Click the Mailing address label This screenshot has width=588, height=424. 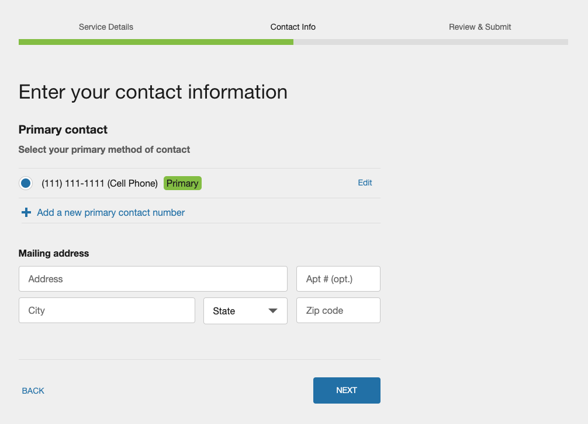click(x=54, y=253)
